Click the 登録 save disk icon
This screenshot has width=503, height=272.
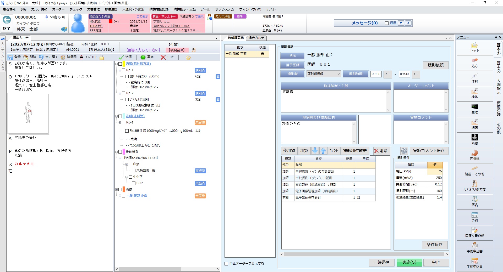click(x=10, y=57)
